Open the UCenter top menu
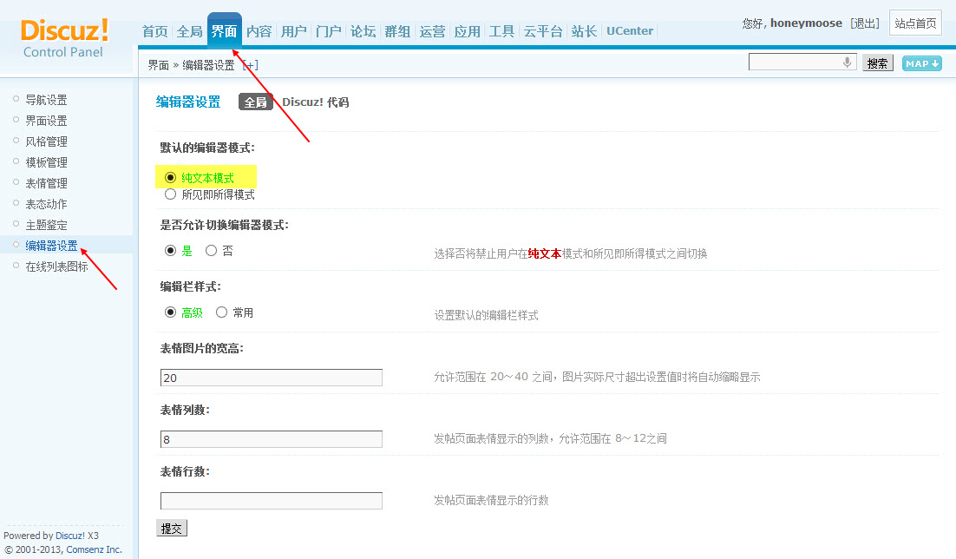956x559 pixels. tap(630, 31)
